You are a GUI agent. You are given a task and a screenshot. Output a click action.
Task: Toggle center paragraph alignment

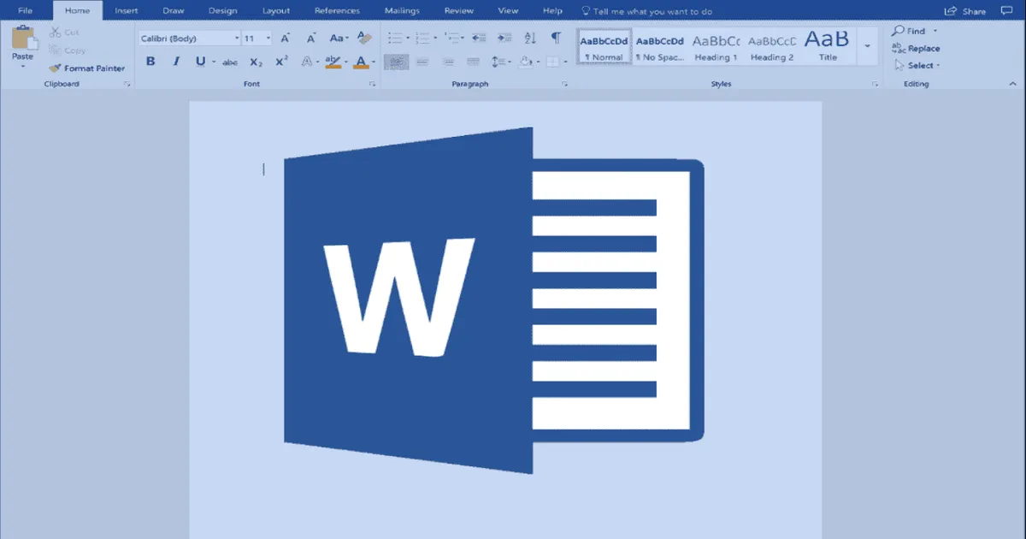click(422, 61)
